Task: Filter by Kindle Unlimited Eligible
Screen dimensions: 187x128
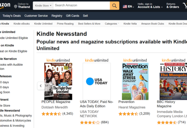Action: (14, 38)
